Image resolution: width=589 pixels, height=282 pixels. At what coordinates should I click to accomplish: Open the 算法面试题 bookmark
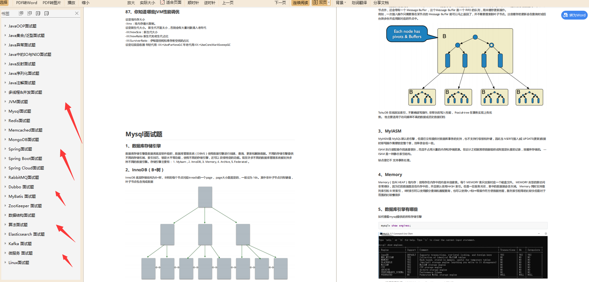(x=18, y=225)
